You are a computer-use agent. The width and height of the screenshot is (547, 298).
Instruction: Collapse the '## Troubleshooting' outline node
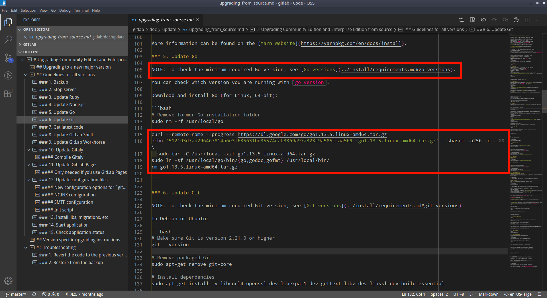point(26,248)
